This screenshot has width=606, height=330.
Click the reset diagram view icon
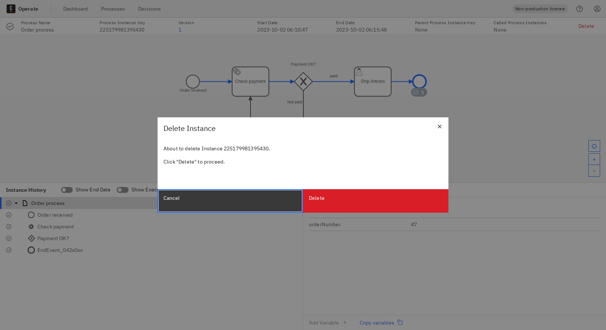point(594,146)
